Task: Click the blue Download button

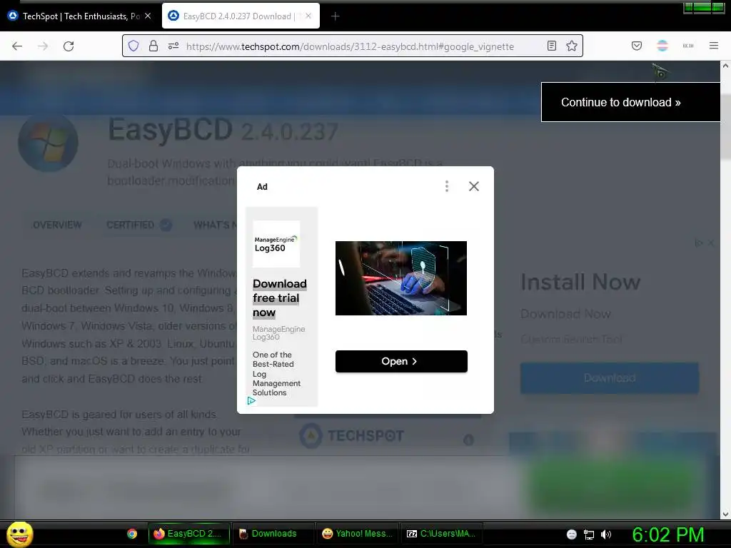Action: 610,378
